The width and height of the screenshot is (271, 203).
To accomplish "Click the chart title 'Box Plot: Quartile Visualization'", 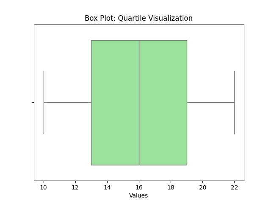I will click(138, 18).
